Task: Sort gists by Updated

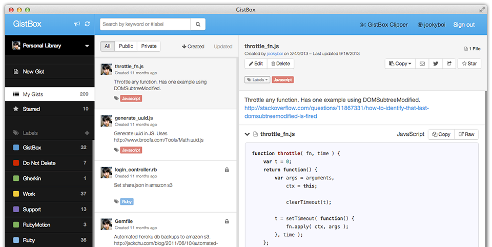Action: click(223, 47)
